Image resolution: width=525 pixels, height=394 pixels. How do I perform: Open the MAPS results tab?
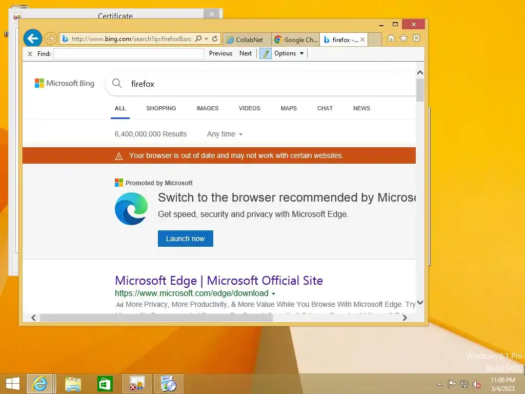pyautogui.click(x=289, y=109)
